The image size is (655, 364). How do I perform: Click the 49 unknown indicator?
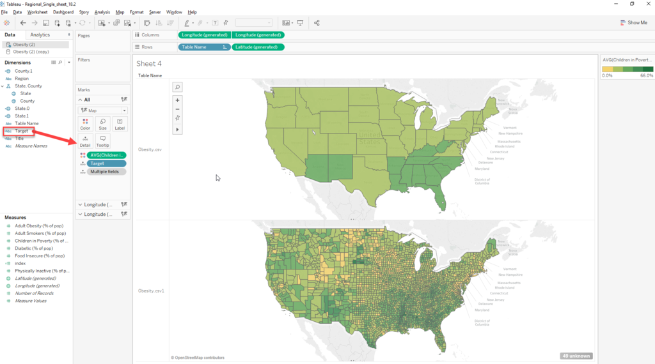tap(576, 356)
